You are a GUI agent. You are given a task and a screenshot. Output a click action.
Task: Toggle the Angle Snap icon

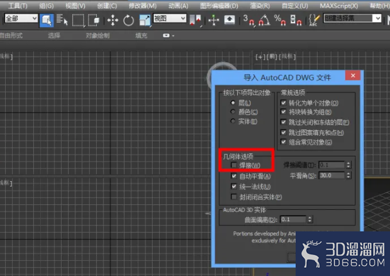point(264,20)
